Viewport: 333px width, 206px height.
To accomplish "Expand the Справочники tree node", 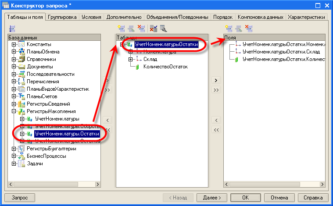I will pyautogui.click(x=14, y=59).
